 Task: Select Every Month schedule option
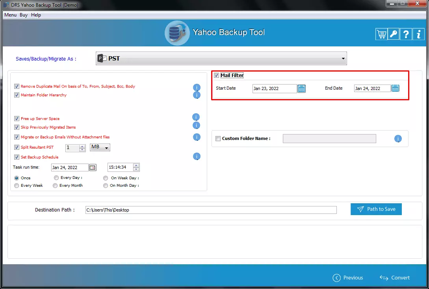click(55, 186)
